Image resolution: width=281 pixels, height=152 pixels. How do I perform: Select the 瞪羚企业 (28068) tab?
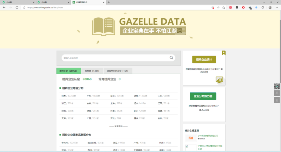coord(69,71)
